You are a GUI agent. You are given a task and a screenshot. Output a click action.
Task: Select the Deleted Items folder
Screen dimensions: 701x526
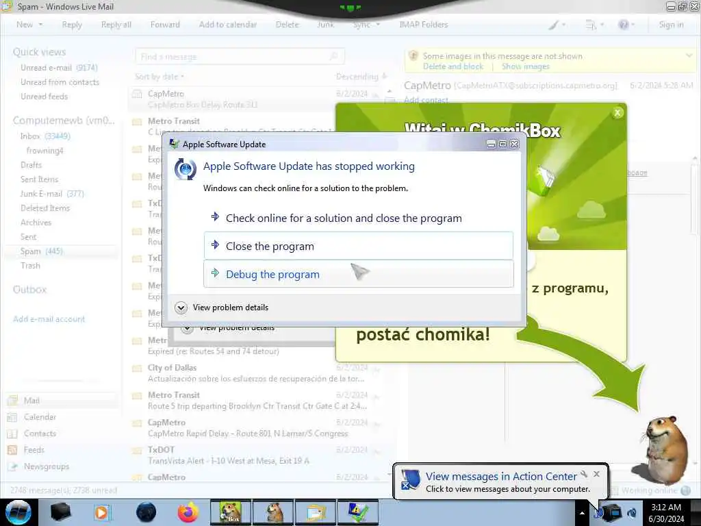pyautogui.click(x=44, y=208)
